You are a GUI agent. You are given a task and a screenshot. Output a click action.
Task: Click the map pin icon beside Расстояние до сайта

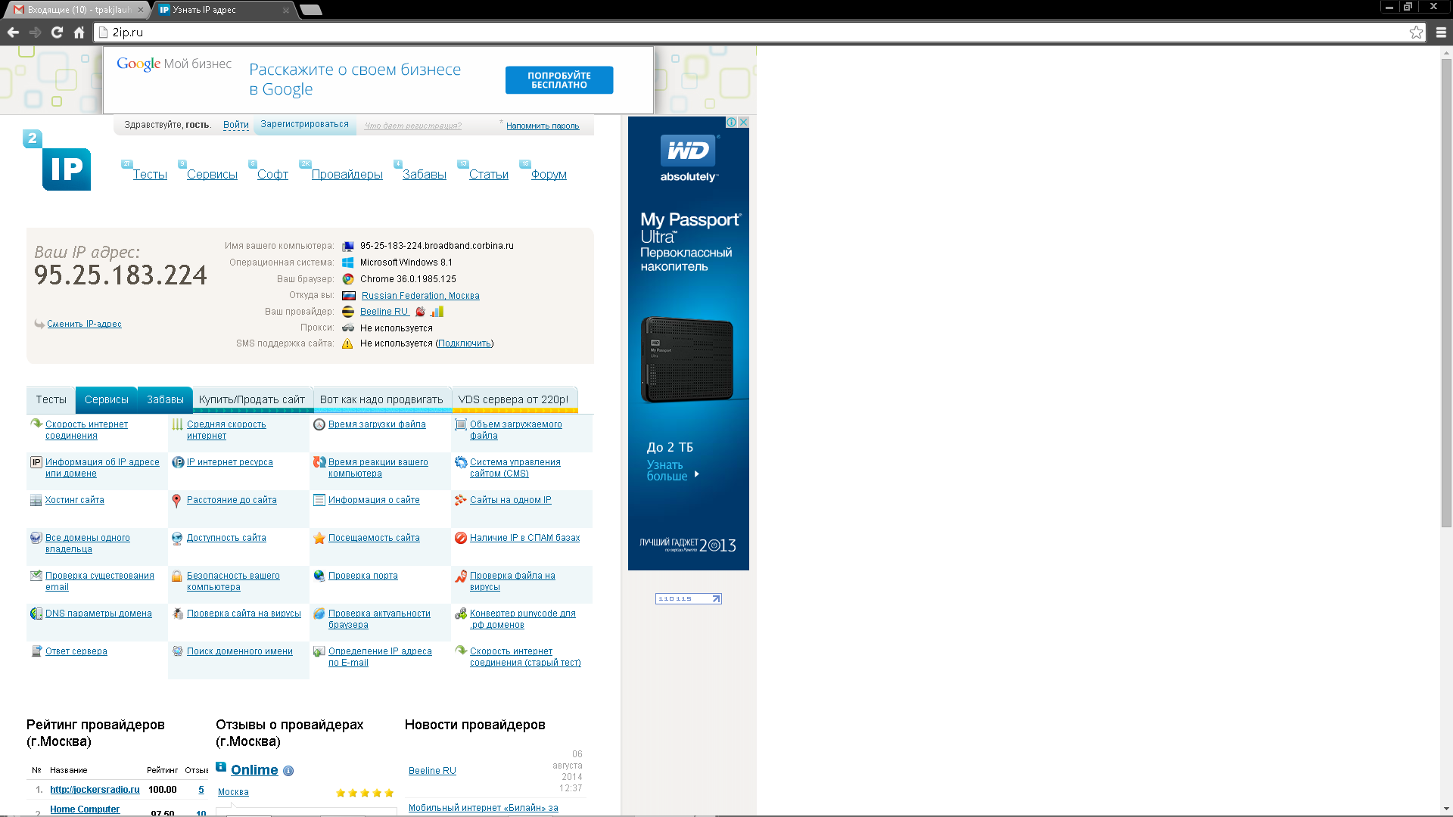point(176,501)
